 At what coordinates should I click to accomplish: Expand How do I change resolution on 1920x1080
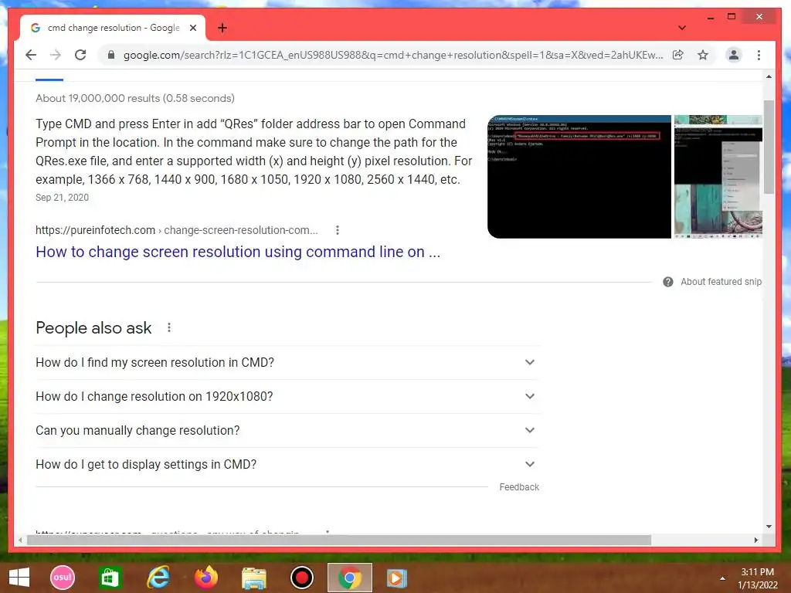[287, 396]
